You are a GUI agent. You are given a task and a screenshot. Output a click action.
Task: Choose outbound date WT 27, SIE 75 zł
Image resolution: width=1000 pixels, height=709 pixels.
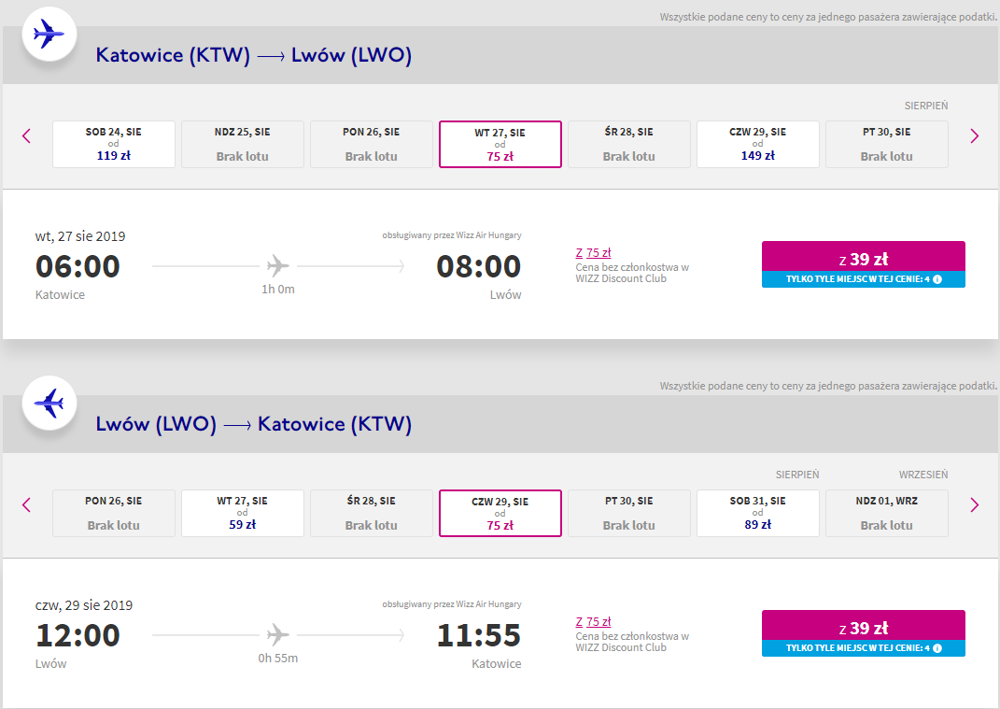[500, 144]
